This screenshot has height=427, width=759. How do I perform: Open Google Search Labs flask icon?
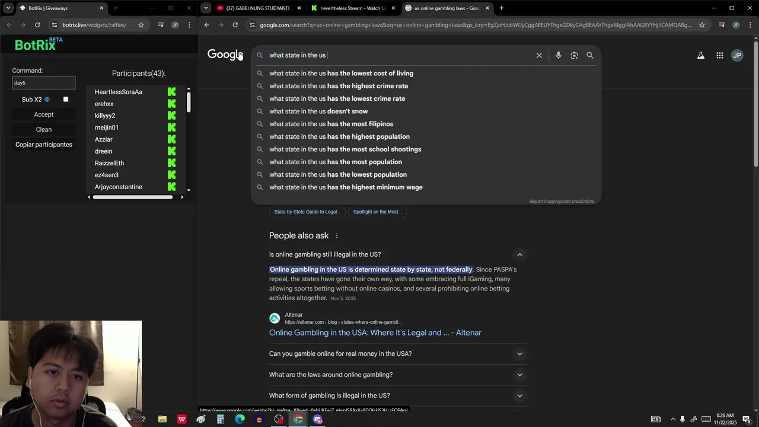click(x=701, y=55)
